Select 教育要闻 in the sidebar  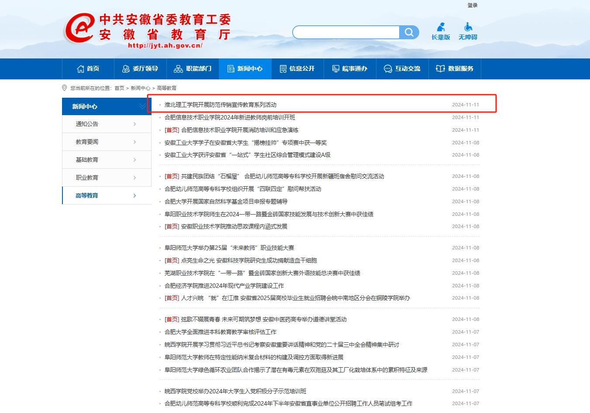[87, 142]
